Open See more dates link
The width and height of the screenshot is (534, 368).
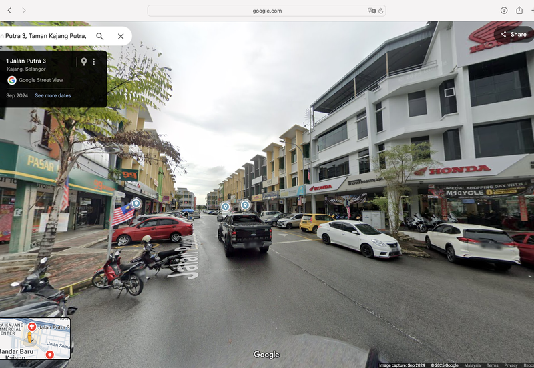tap(53, 95)
